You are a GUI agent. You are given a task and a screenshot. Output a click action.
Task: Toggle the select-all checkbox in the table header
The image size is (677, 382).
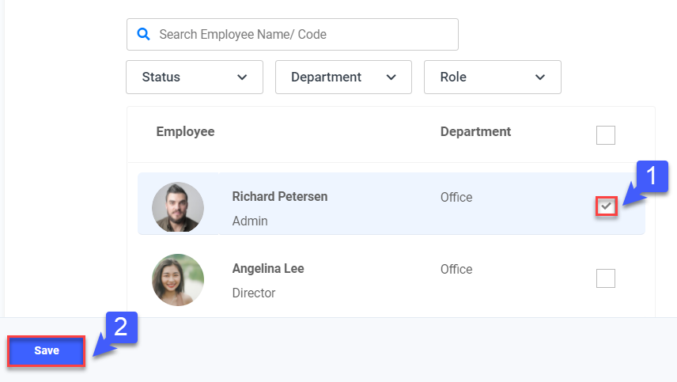[x=606, y=135]
